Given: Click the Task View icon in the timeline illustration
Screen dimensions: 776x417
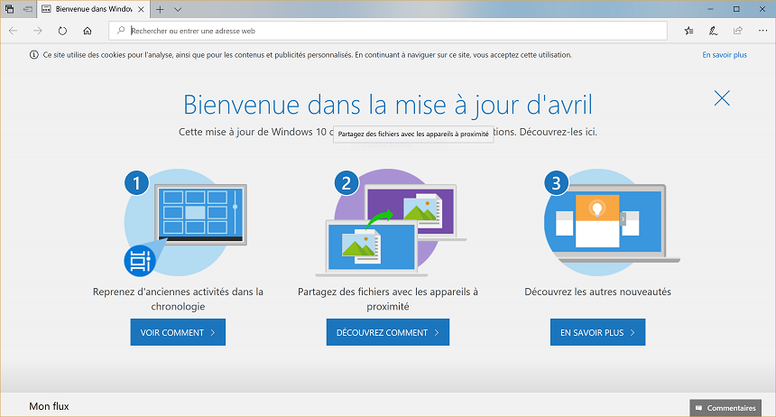Looking at the screenshot, I should [140, 261].
